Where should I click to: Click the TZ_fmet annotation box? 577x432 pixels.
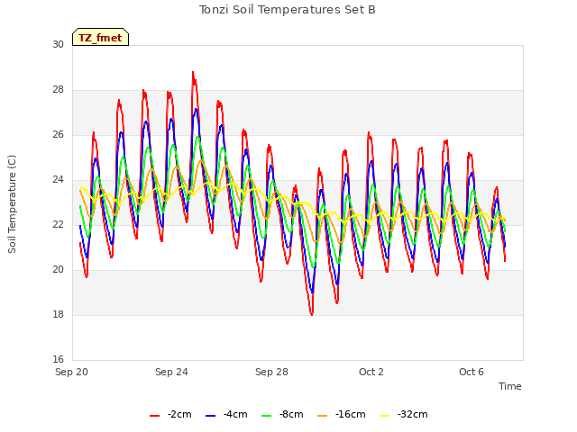tap(100, 37)
